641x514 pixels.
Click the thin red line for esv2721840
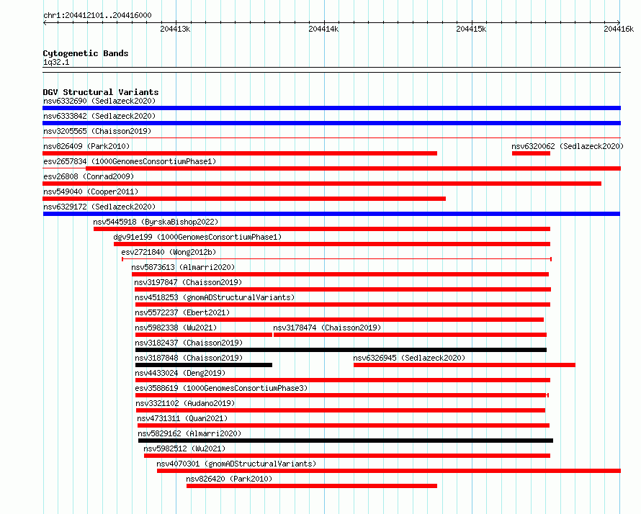pyautogui.click(x=337, y=259)
